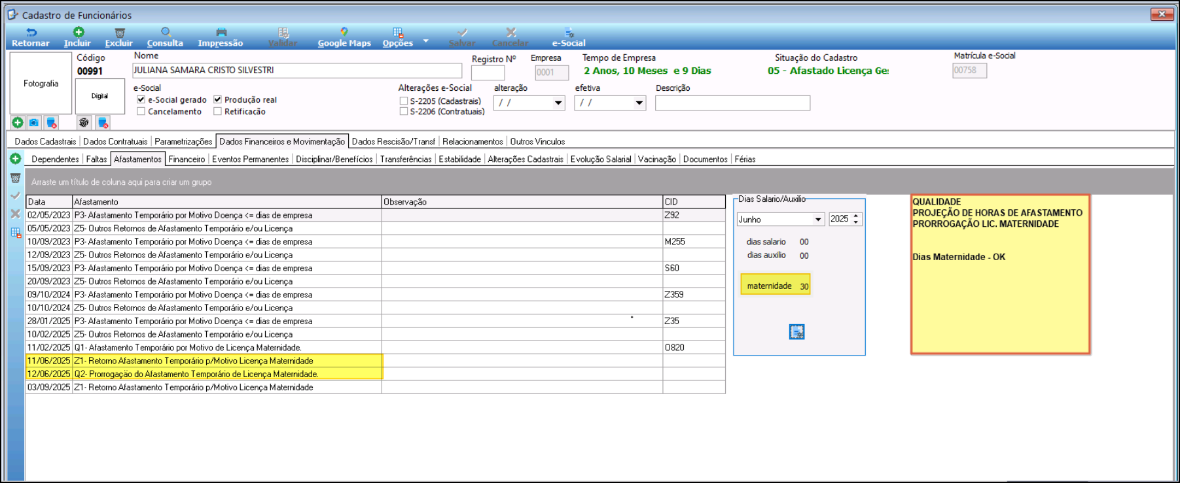1180x483 pixels.
Task: Click the Salvar checkmark toolbar icon
Action: [462, 32]
